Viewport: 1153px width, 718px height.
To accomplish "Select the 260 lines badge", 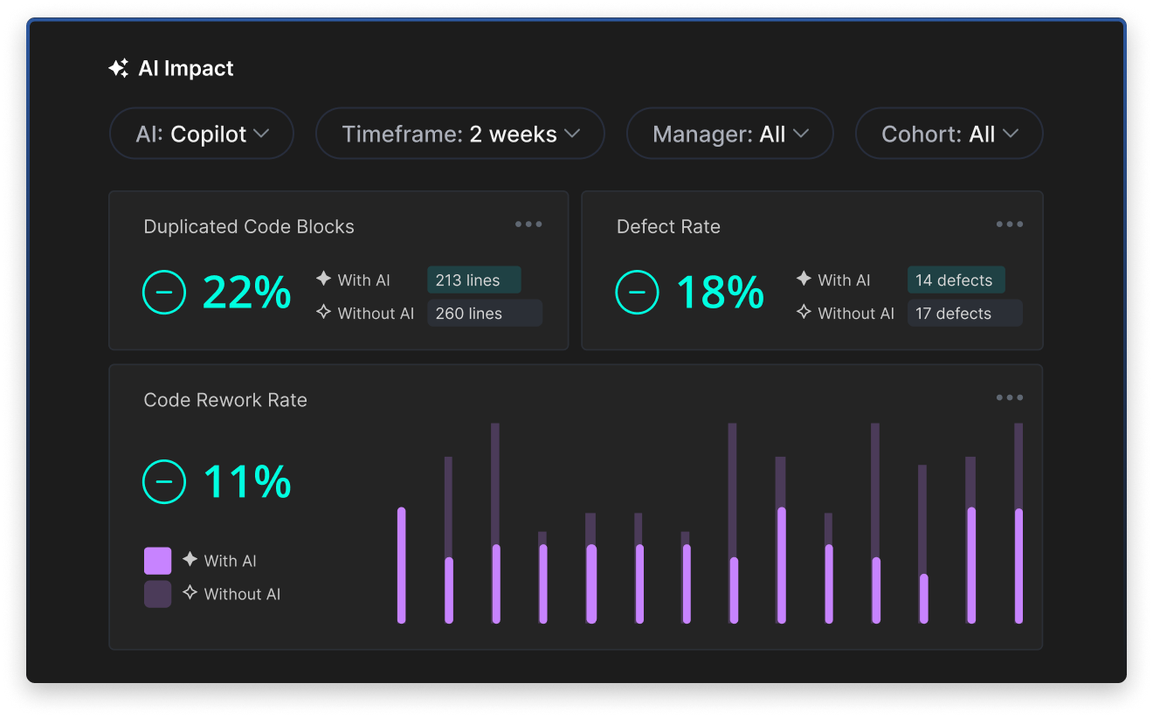I will point(484,314).
